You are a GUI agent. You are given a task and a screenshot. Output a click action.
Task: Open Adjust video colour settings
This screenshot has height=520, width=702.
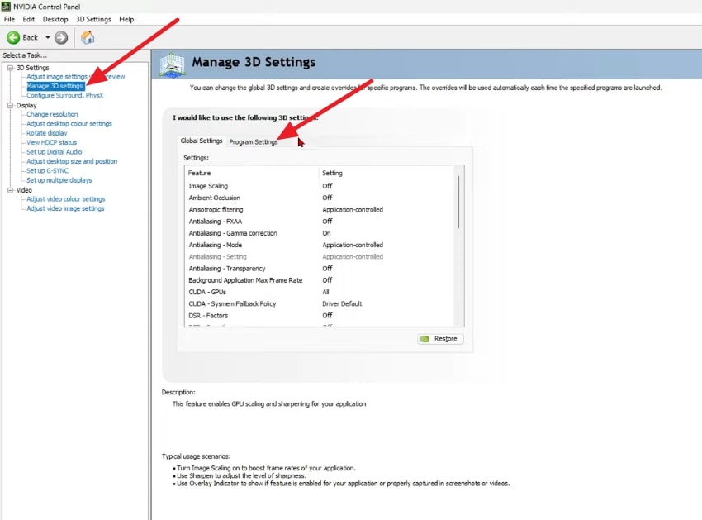[x=66, y=199]
